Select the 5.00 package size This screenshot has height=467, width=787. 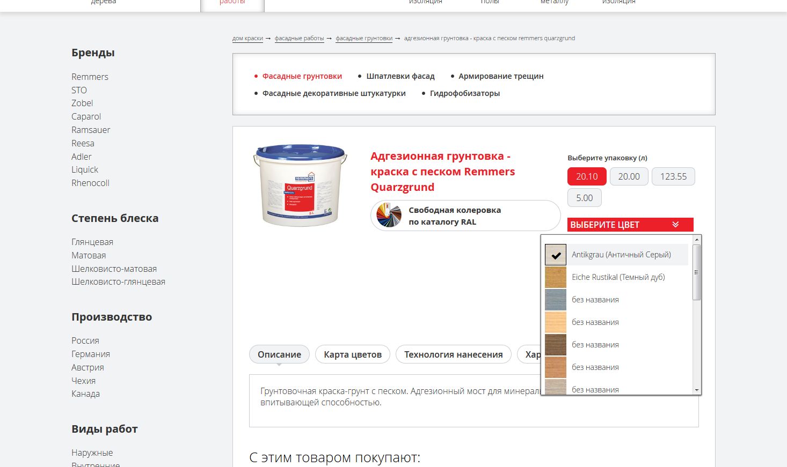[x=585, y=198]
